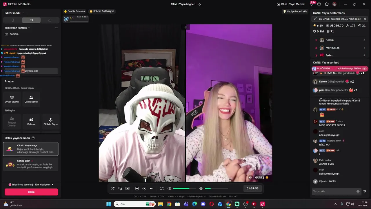
Task: Click the dashed-circle replay capture icon
Action: 144,188
